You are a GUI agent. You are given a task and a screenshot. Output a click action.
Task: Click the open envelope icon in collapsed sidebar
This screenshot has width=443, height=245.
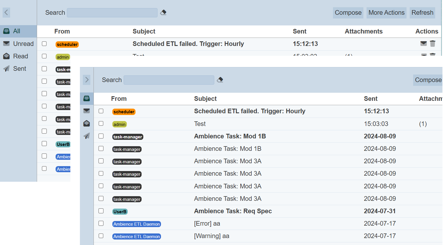[x=87, y=123]
